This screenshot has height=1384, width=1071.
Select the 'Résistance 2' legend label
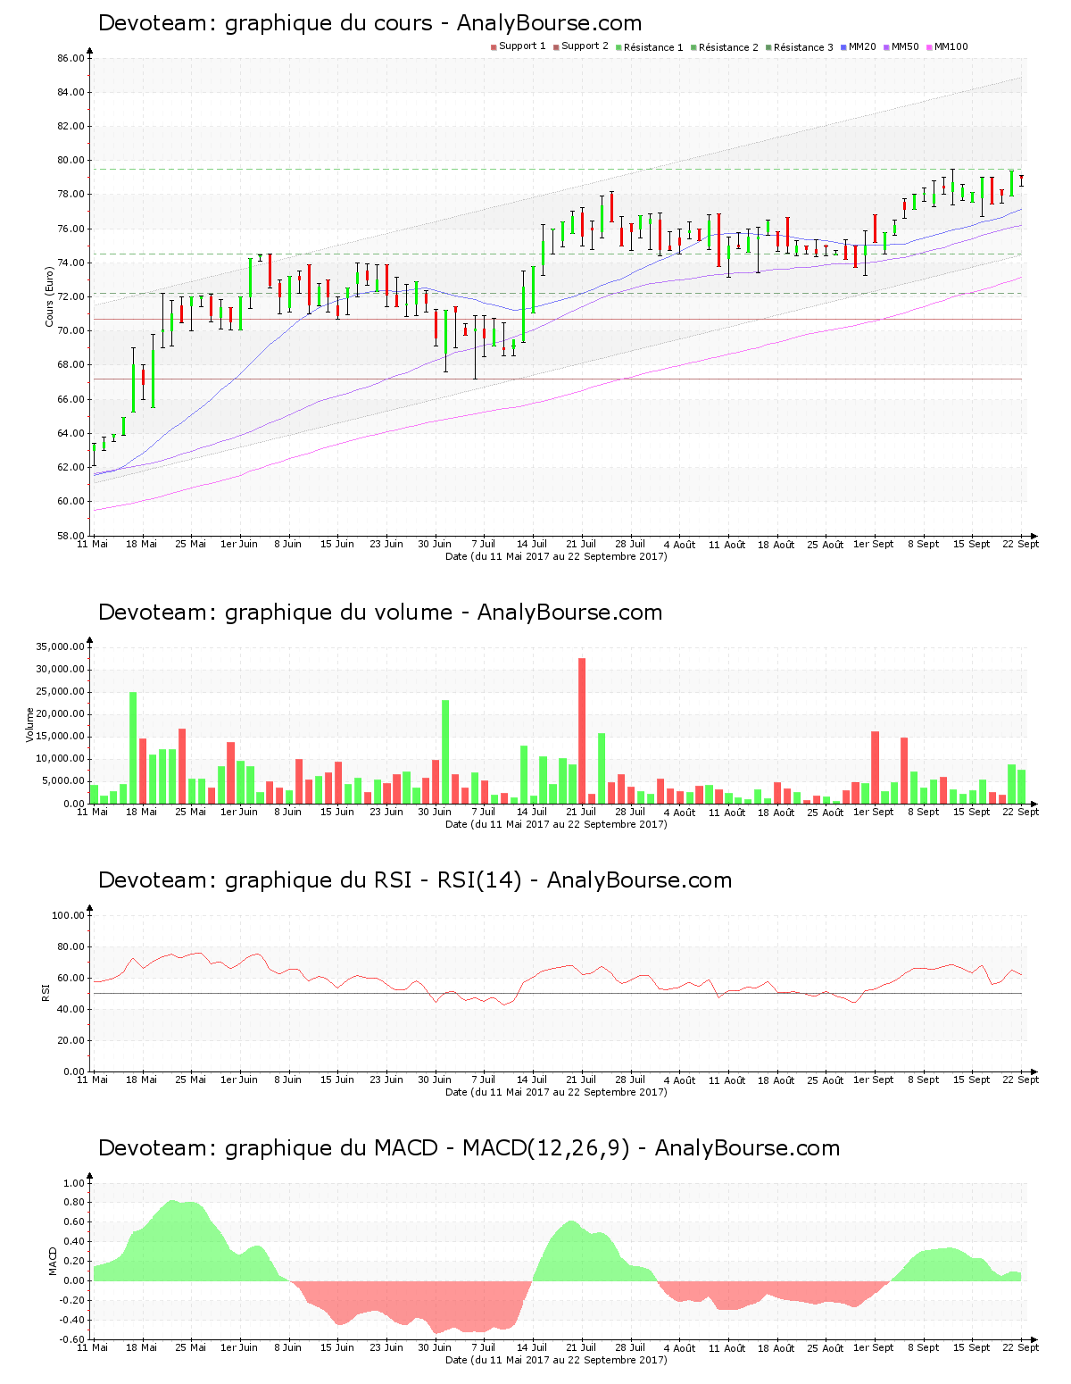(x=728, y=47)
